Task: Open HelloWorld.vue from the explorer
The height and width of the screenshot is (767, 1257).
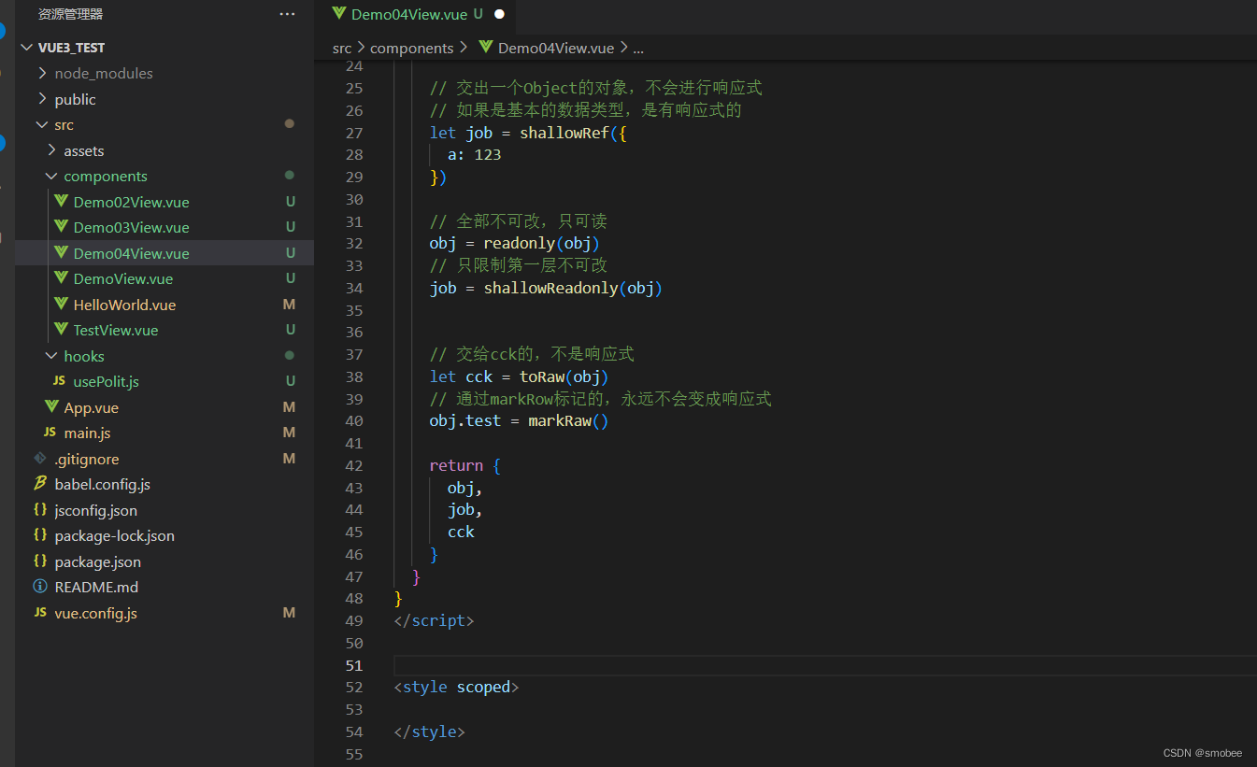Action: point(124,305)
